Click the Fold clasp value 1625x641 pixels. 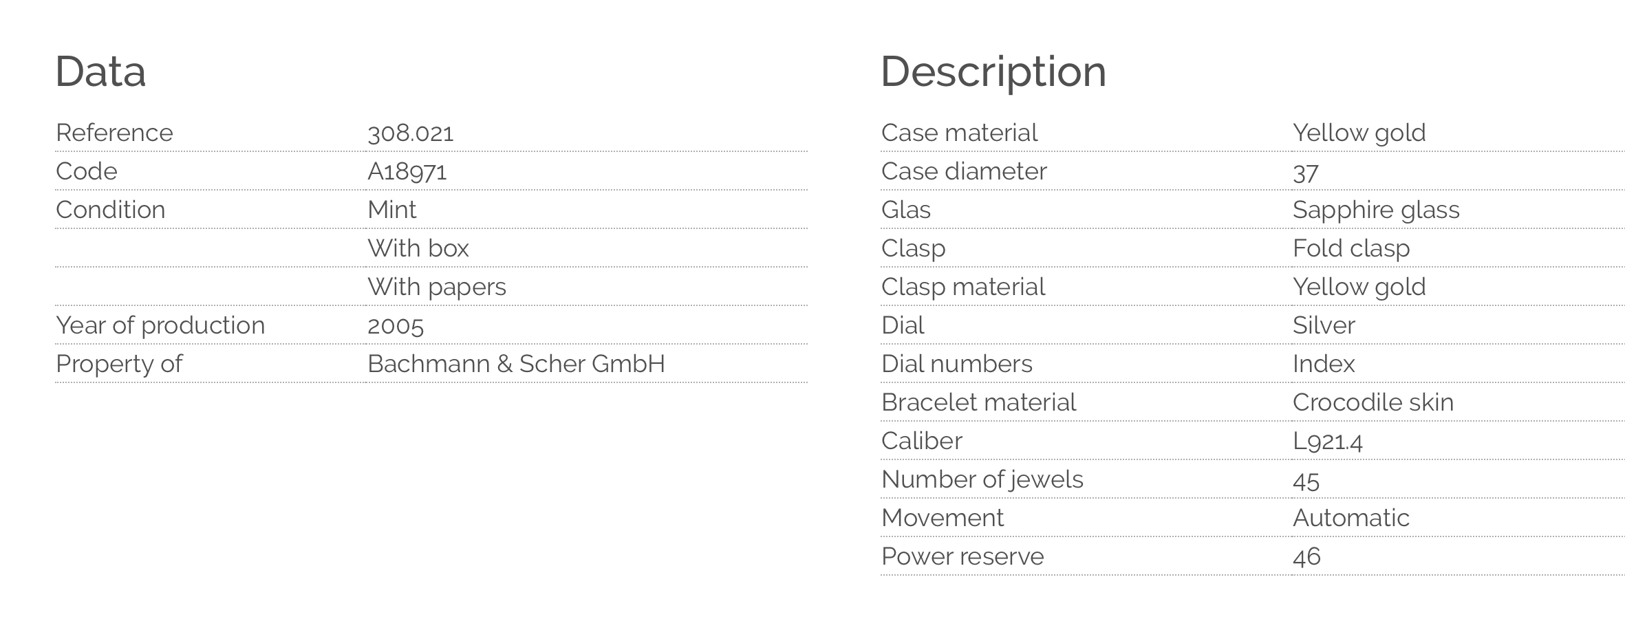[1351, 248]
